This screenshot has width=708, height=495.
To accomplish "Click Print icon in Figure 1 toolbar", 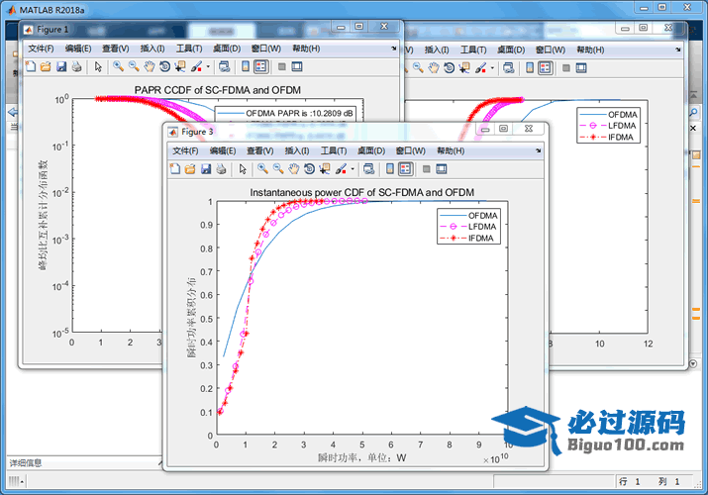I will coord(76,67).
